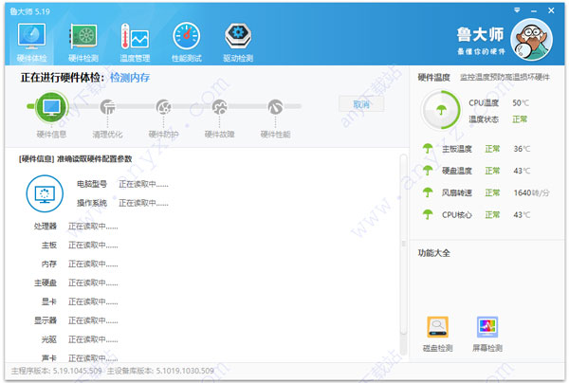Click the 鲁大师 mascot avatar

pos(532,40)
